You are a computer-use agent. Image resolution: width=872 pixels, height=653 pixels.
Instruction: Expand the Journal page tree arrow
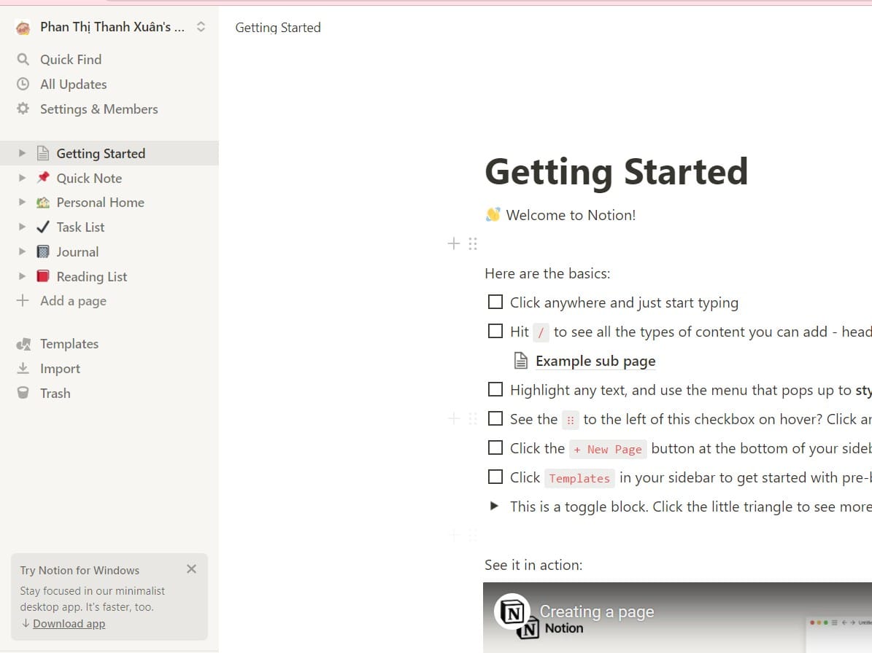pos(22,251)
